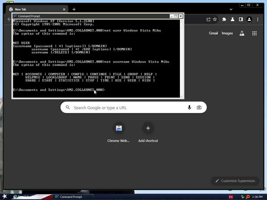The image size is (267, 200).
Task: Click the Command Prompt title bar icon
Action: point(15,16)
